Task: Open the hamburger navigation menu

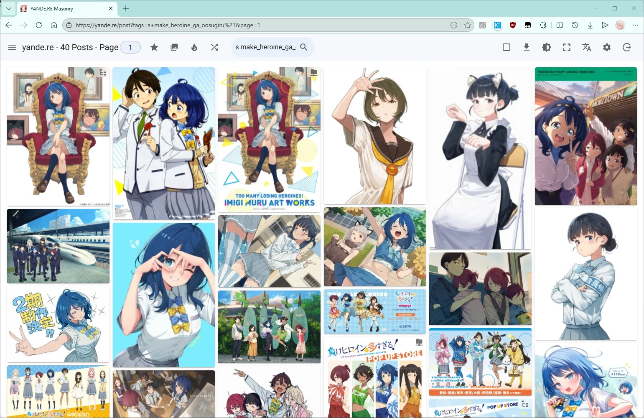Action: [12, 47]
